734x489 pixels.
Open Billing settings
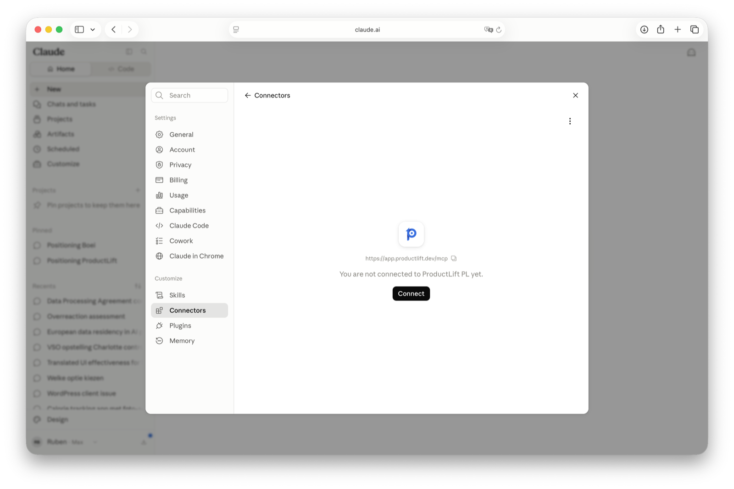189,180
